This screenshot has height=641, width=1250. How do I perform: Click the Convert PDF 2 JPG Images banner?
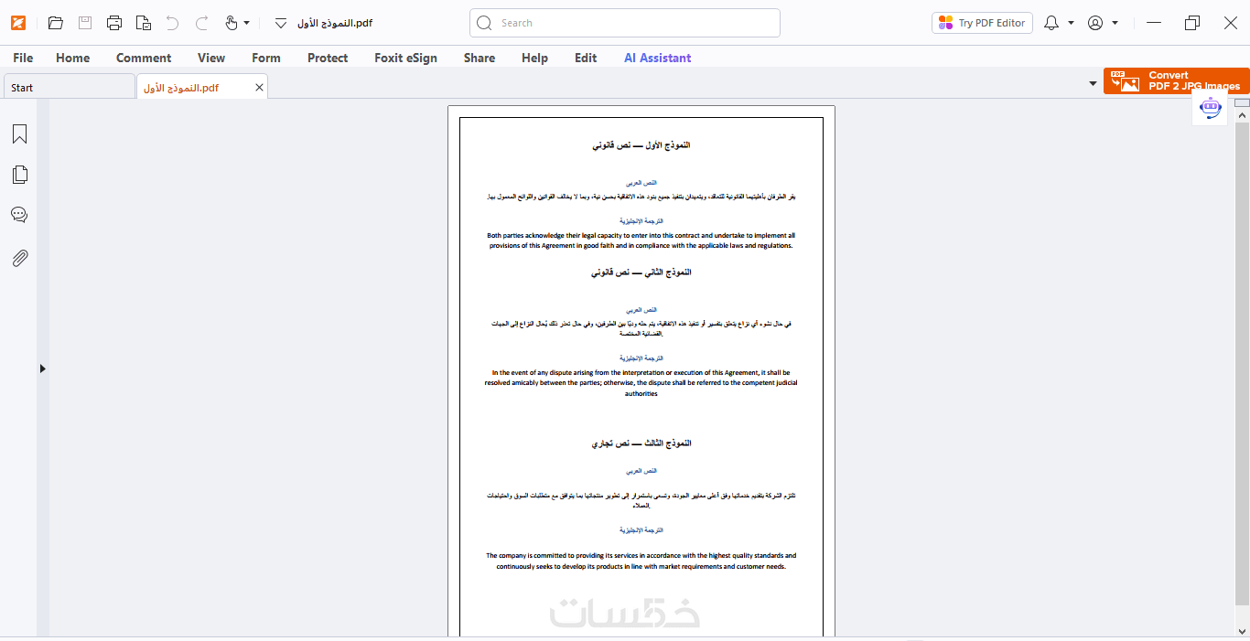1176,80
